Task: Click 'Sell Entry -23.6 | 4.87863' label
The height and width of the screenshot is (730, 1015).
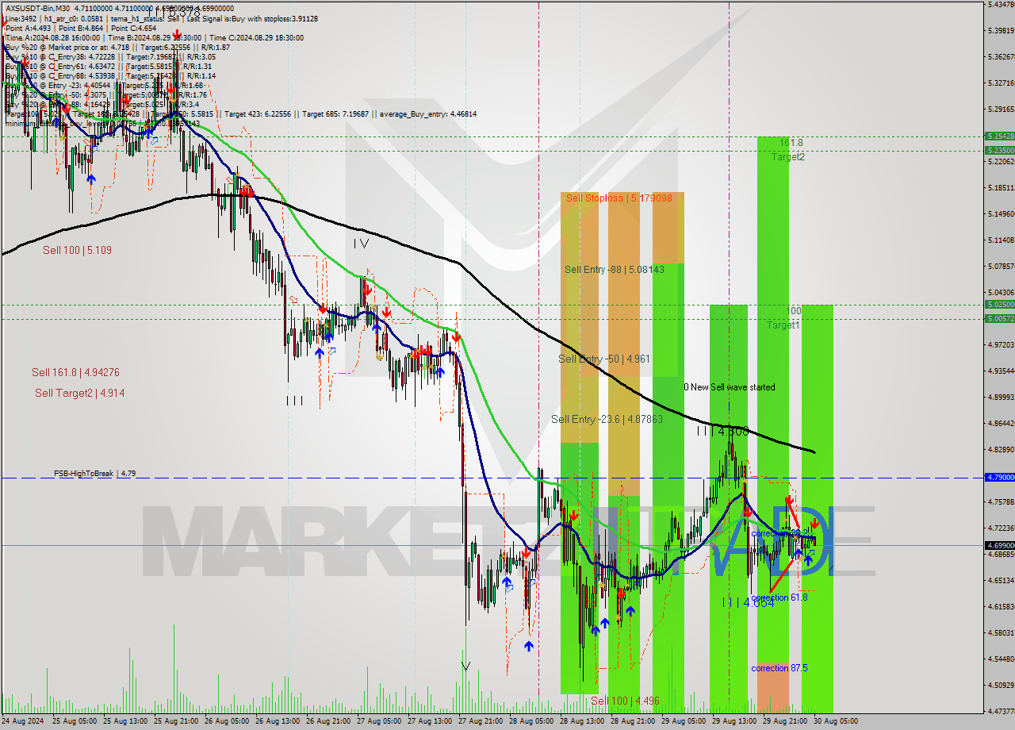Action: tap(607, 419)
